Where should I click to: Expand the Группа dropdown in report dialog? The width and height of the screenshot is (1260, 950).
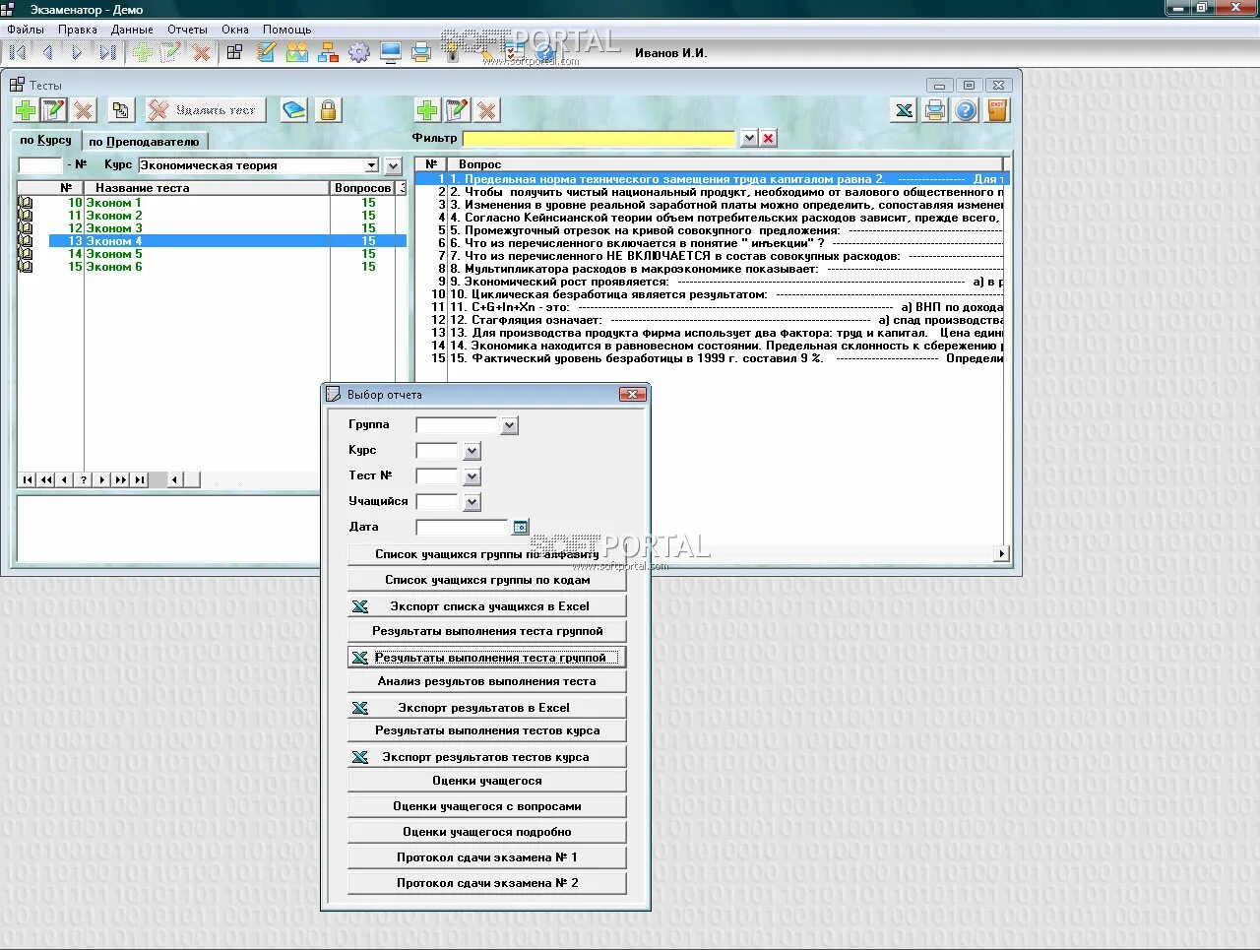coord(509,426)
